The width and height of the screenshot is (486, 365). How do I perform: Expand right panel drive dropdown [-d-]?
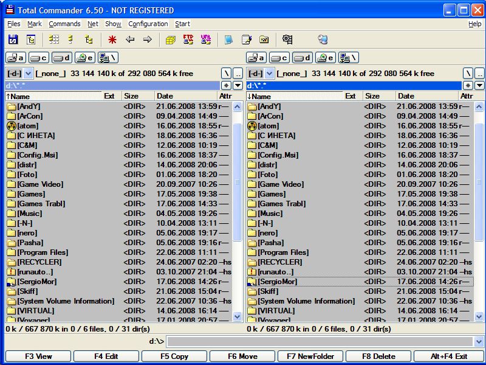[x=269, y=74]
